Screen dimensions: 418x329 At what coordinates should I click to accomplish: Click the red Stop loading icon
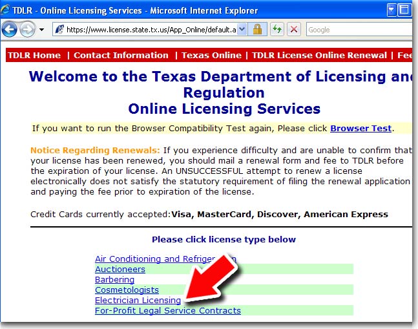pyautogui.click(x=294, y=29)
